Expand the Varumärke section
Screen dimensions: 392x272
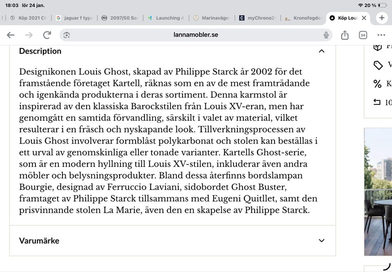(321, 240)
